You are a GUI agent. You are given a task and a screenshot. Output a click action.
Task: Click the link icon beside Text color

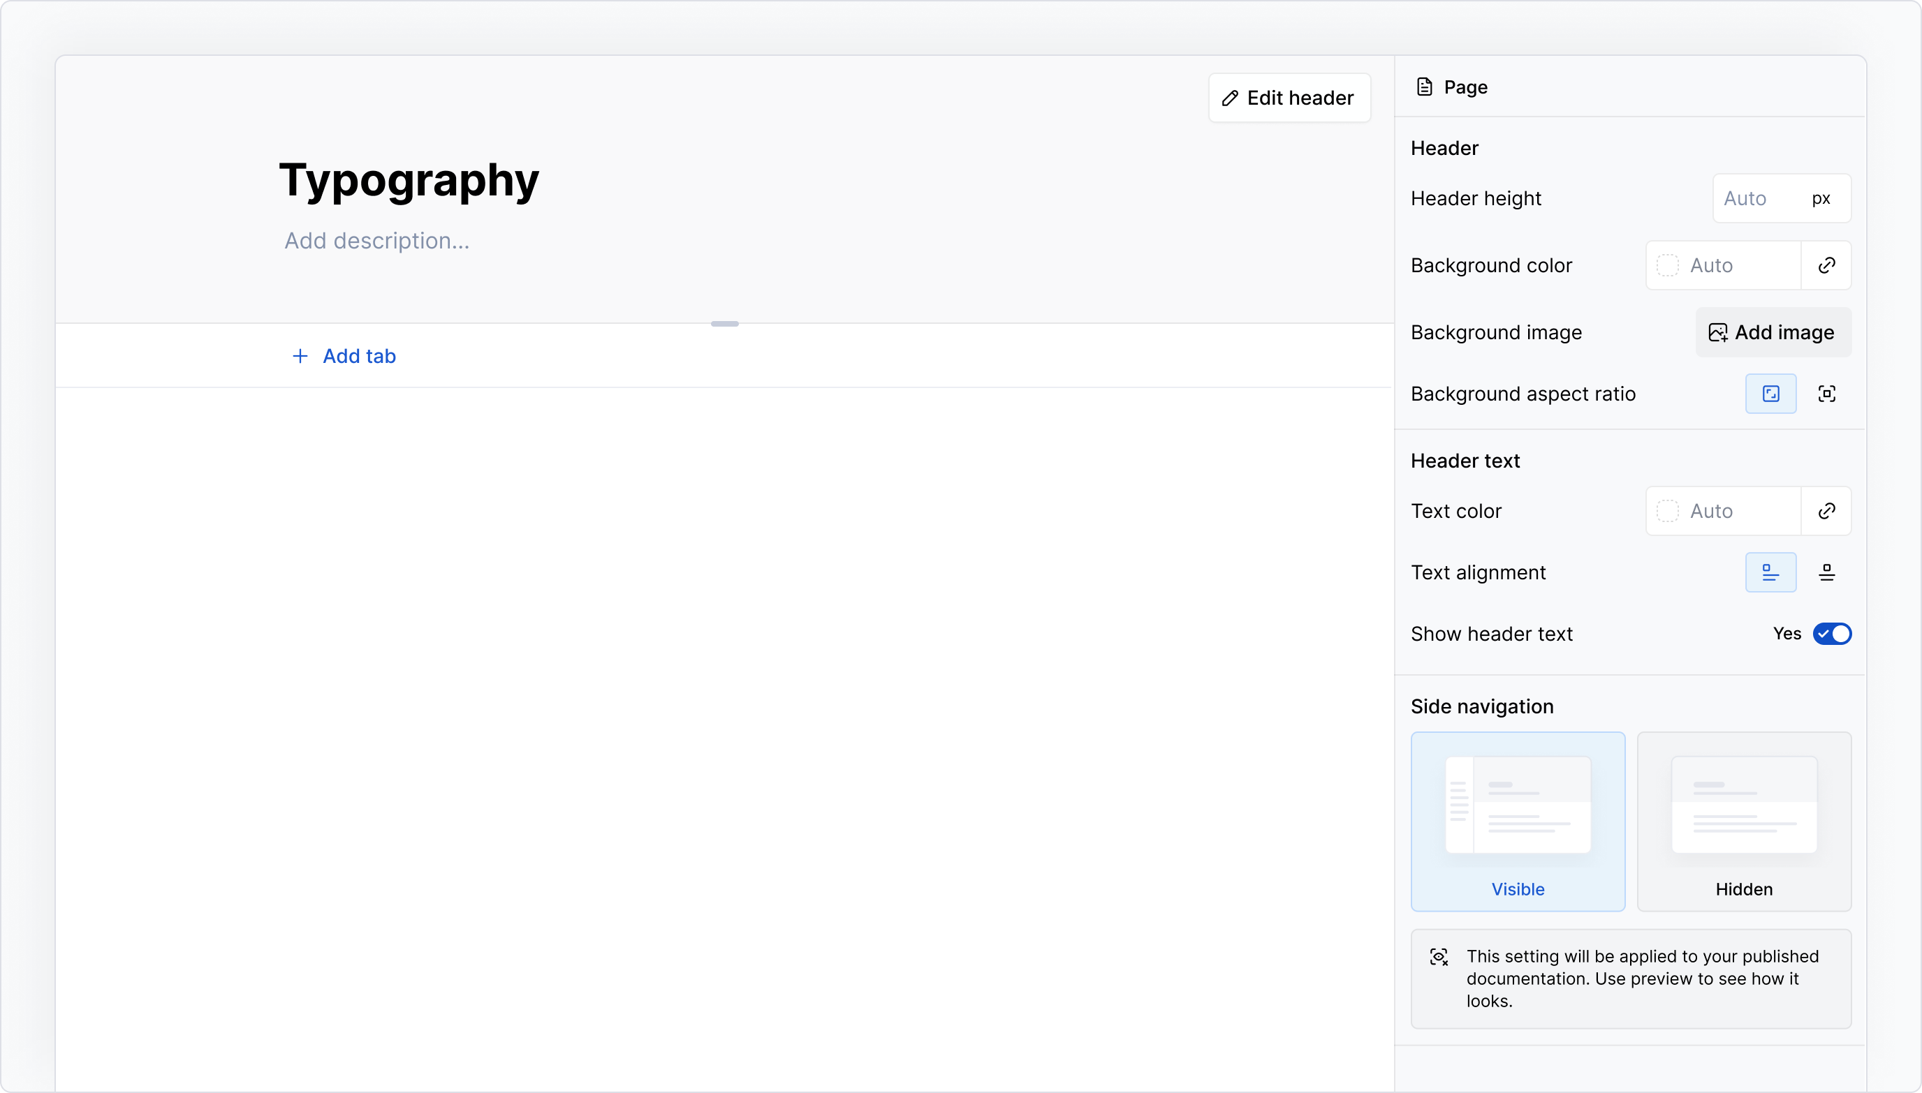tap(1826, 510)
